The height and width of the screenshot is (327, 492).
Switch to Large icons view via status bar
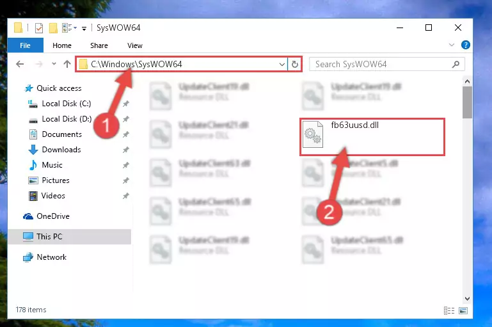tap(463, 310)
